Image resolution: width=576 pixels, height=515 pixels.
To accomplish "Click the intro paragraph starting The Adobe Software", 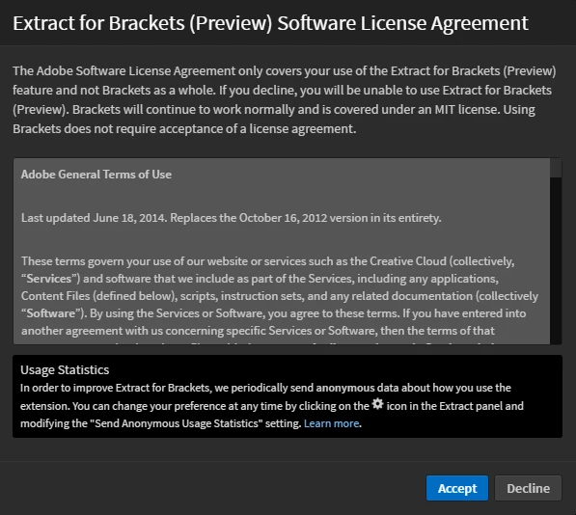I will tap(285, 100).
